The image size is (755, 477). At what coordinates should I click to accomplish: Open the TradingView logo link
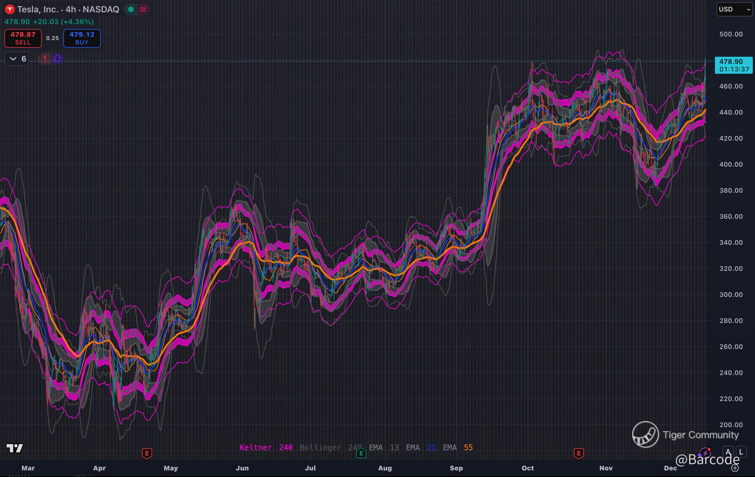[x=15, y=448]
